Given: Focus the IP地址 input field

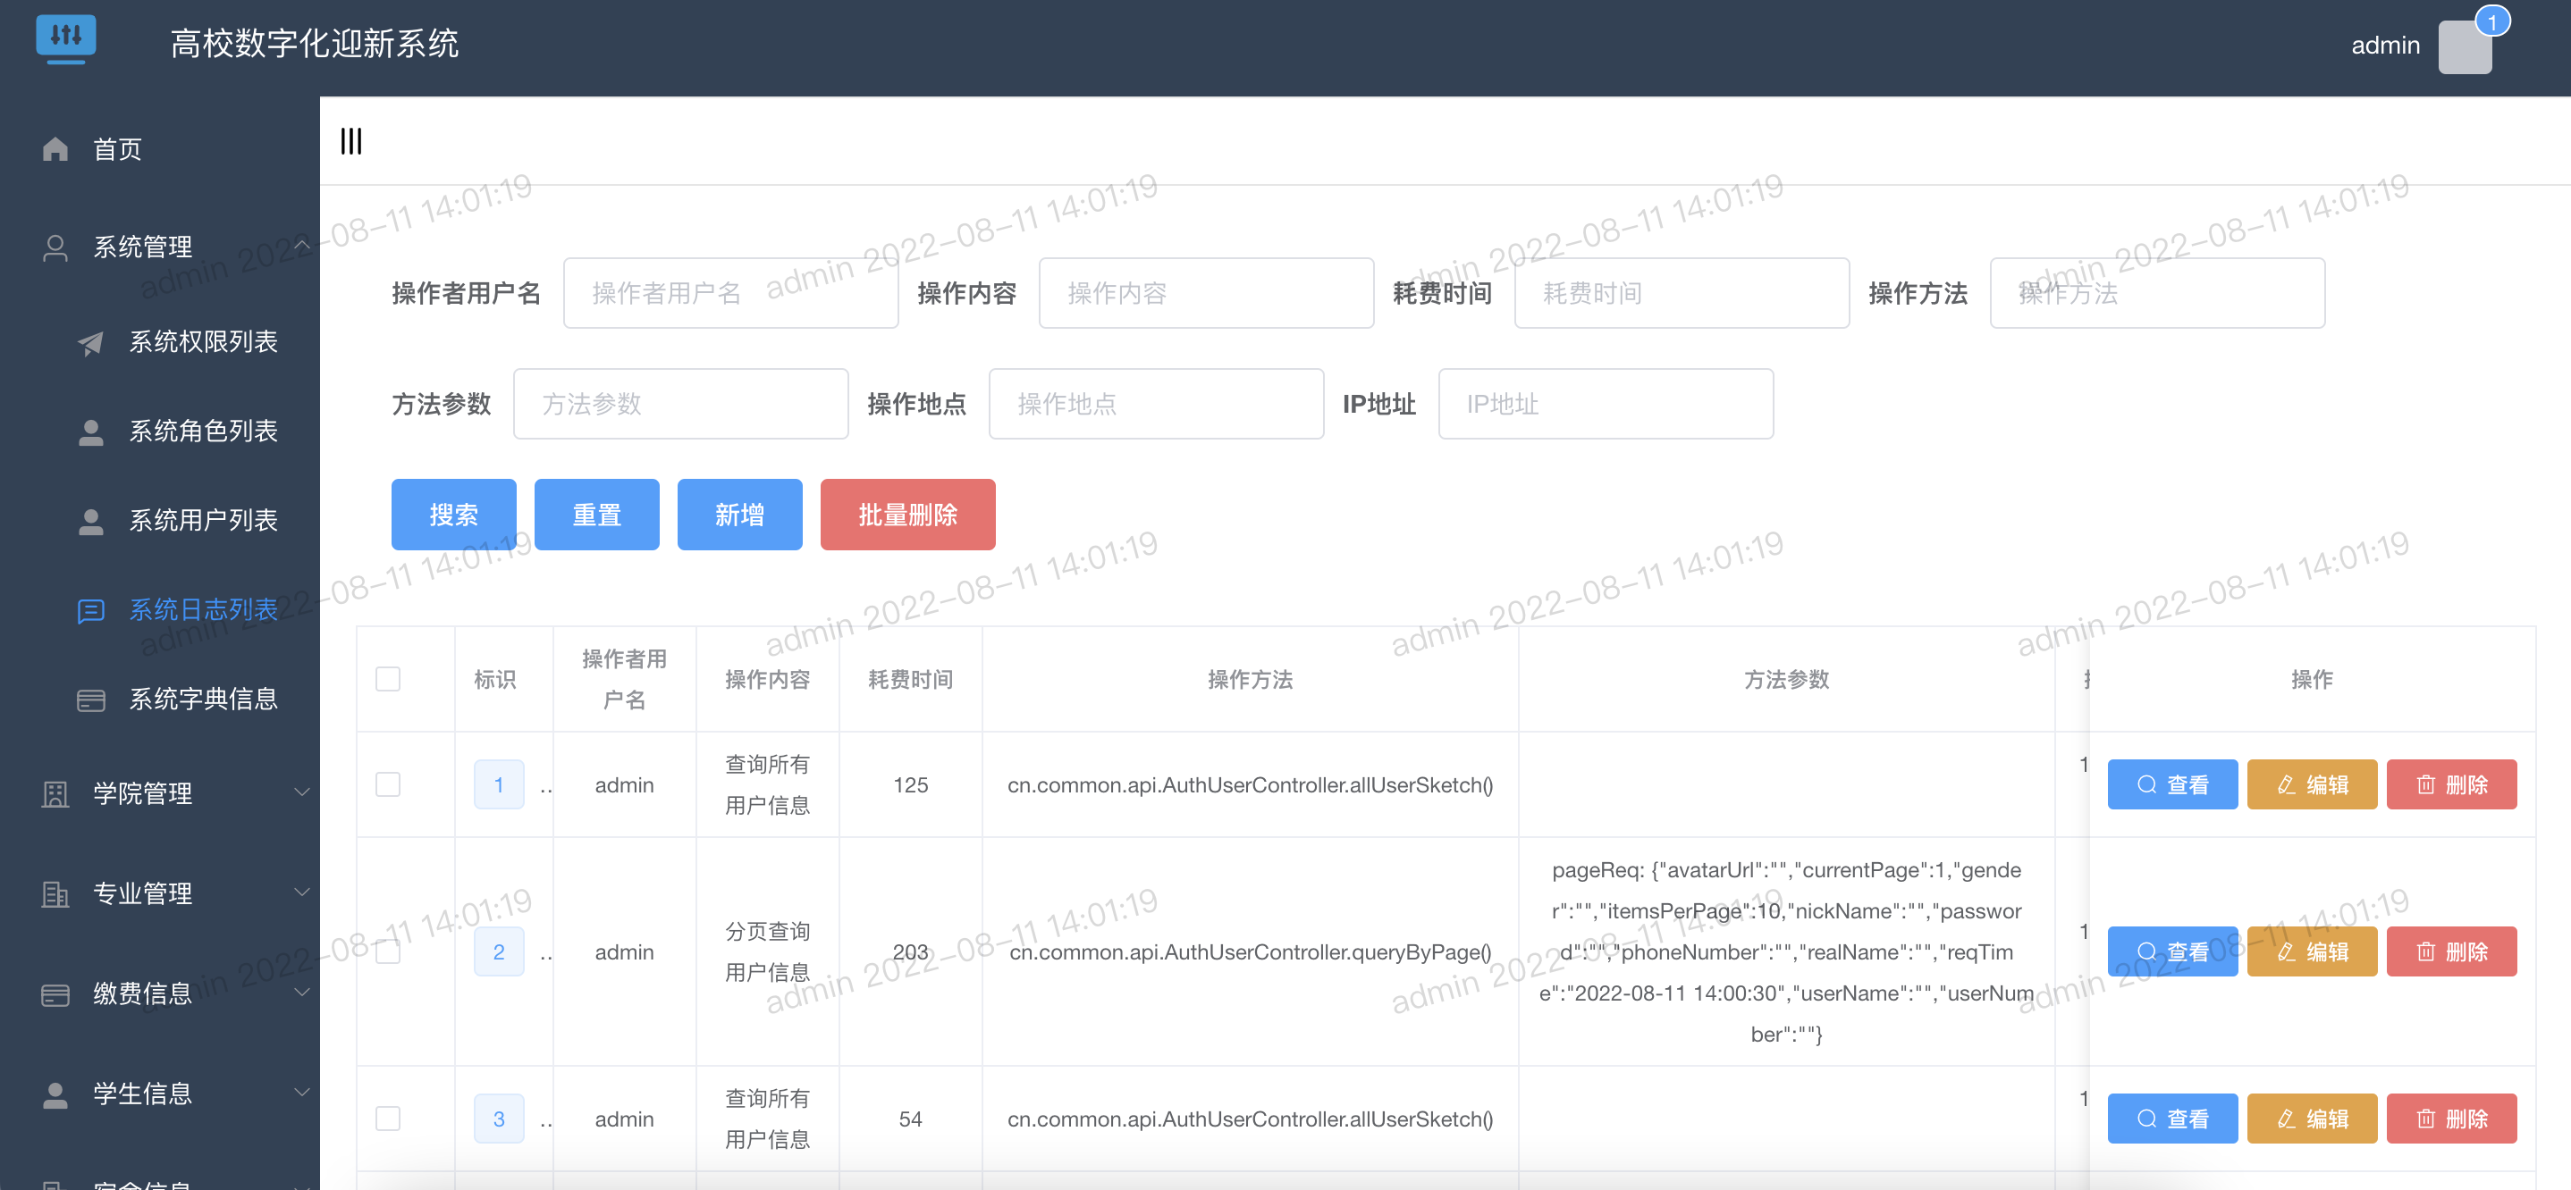Looking at the screenshot, I should (x=1606, y=404).
